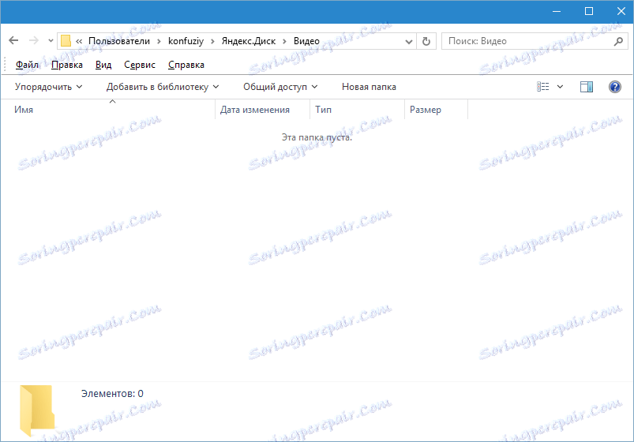This screenshot has height=442, width=634.
Task: Click the magnifier search icon
Action: (618, 41)
